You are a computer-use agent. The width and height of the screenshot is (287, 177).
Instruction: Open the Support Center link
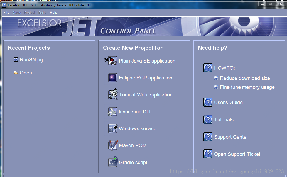[231, 137]
